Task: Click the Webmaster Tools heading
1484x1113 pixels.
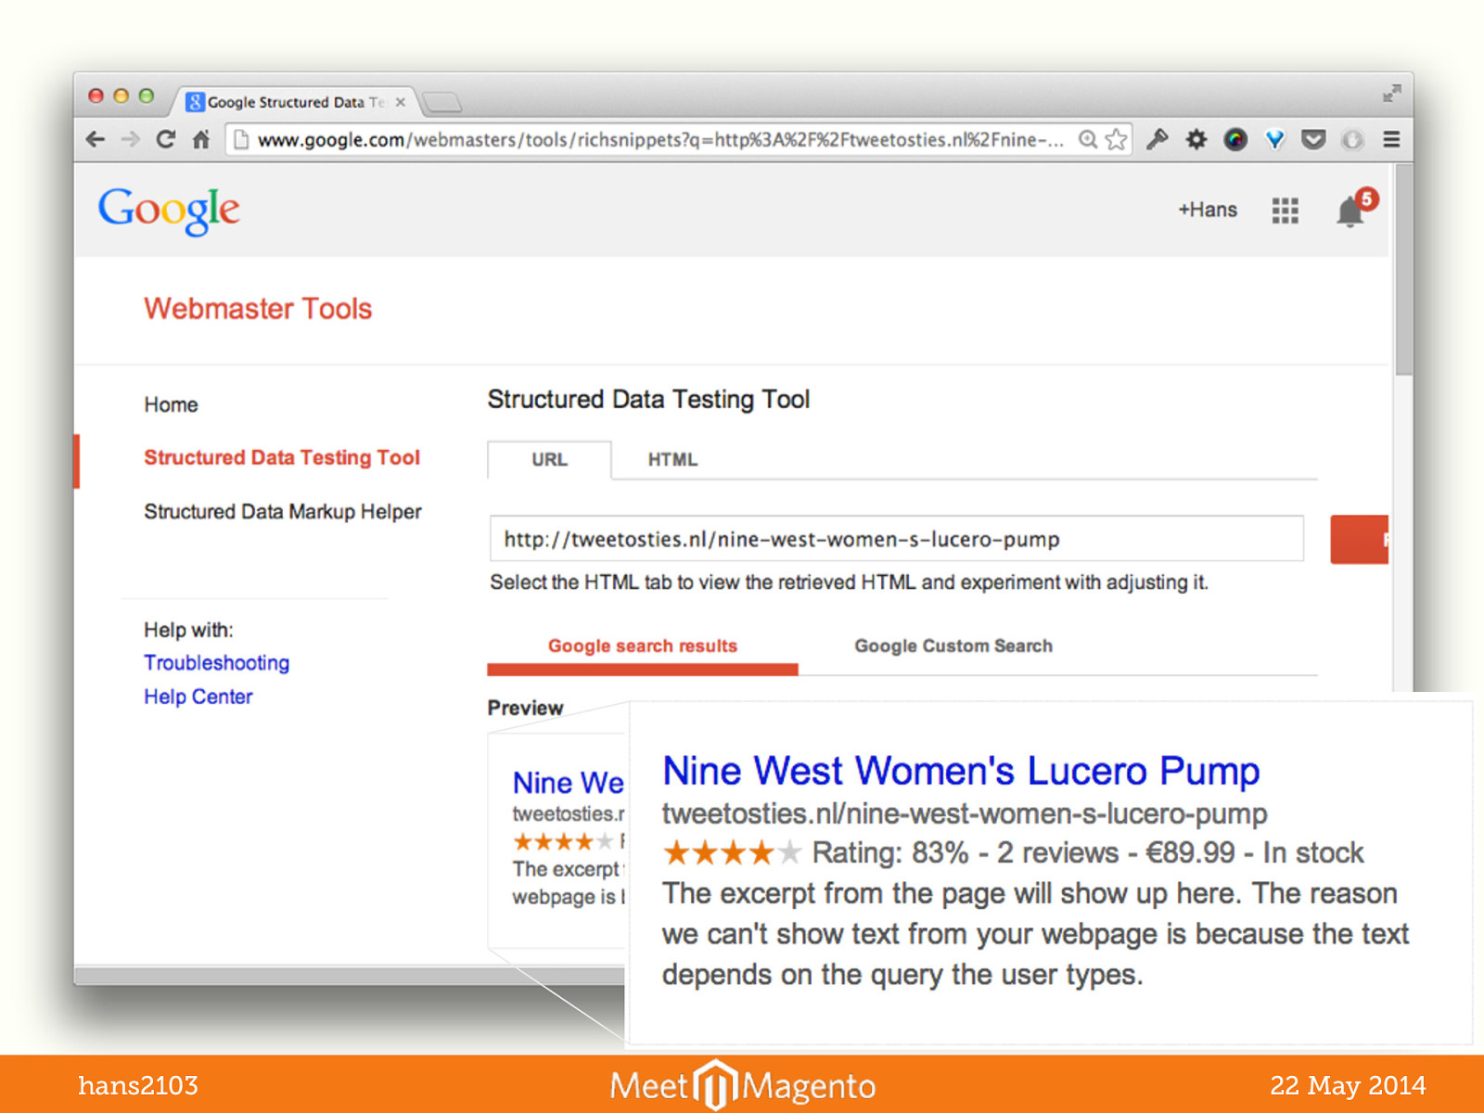Action: tap(258, 308)
